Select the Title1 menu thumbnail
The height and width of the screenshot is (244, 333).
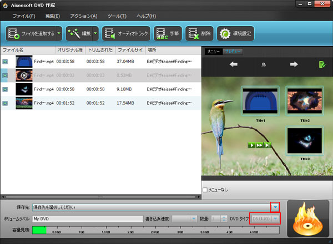coord(260,101)
